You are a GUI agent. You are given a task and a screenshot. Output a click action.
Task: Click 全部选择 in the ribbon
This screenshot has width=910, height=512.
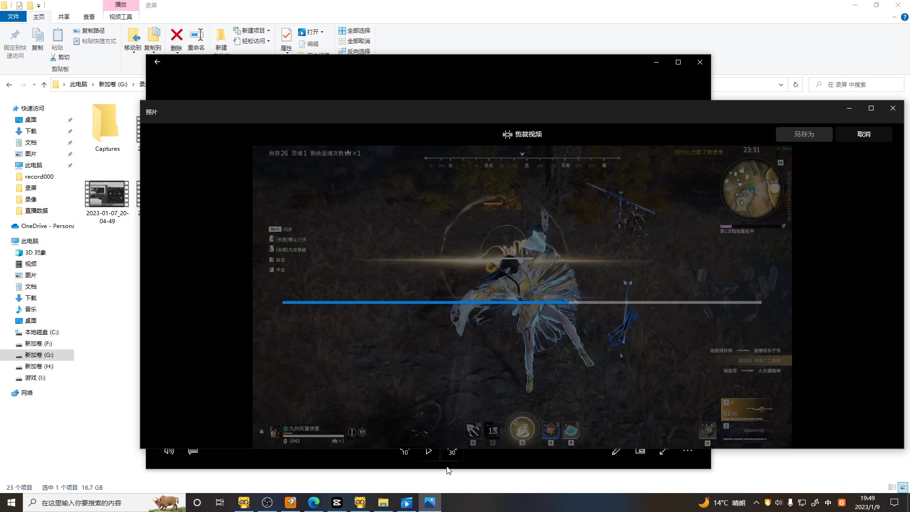tap(354, 30)
